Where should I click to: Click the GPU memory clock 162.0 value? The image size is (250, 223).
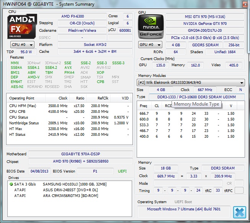tap(195, 65)
